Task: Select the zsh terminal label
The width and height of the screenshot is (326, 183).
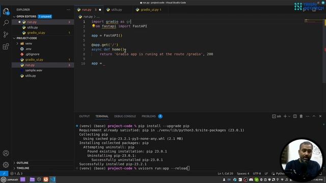Action: [277, 116]
